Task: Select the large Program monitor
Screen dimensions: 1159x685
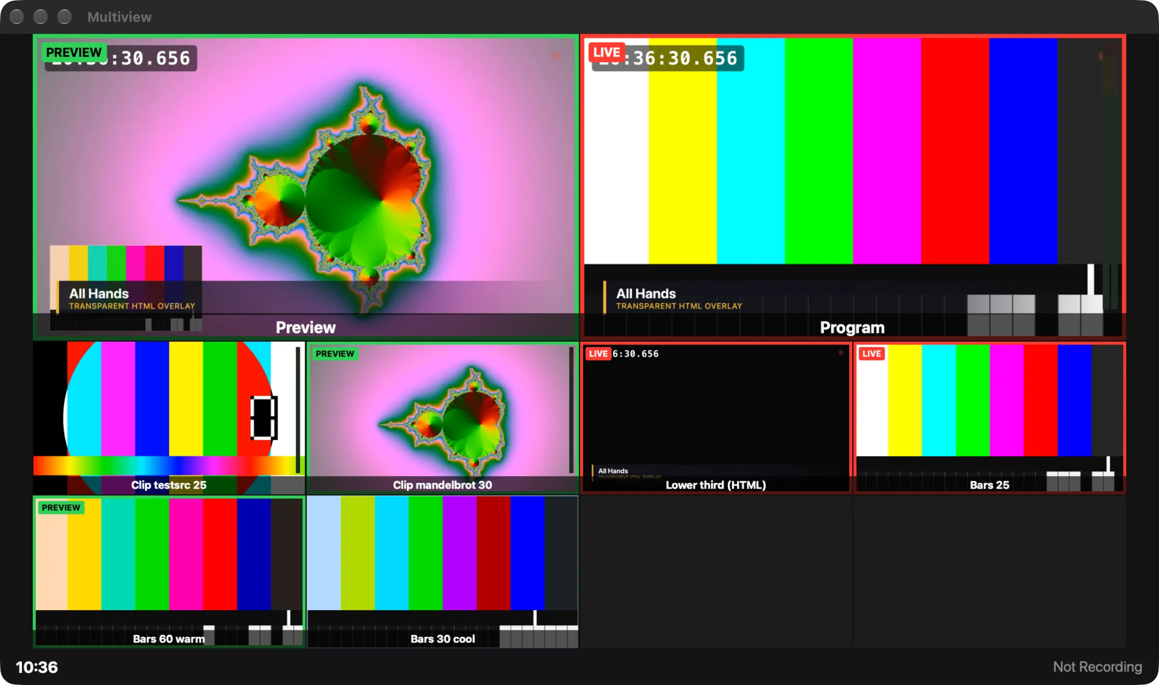Action: click(x=853, y=187)
